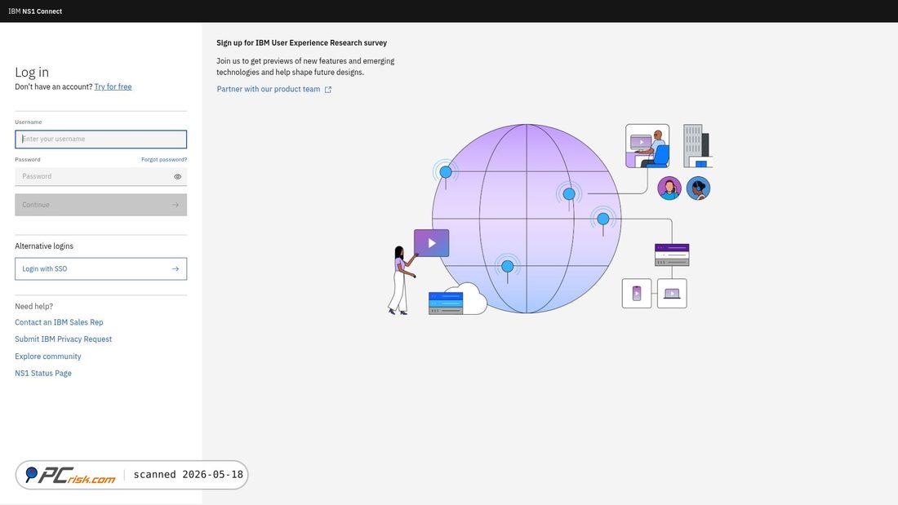Open the NS1 Status Page link
898x505 pixels.
point(43,374)
